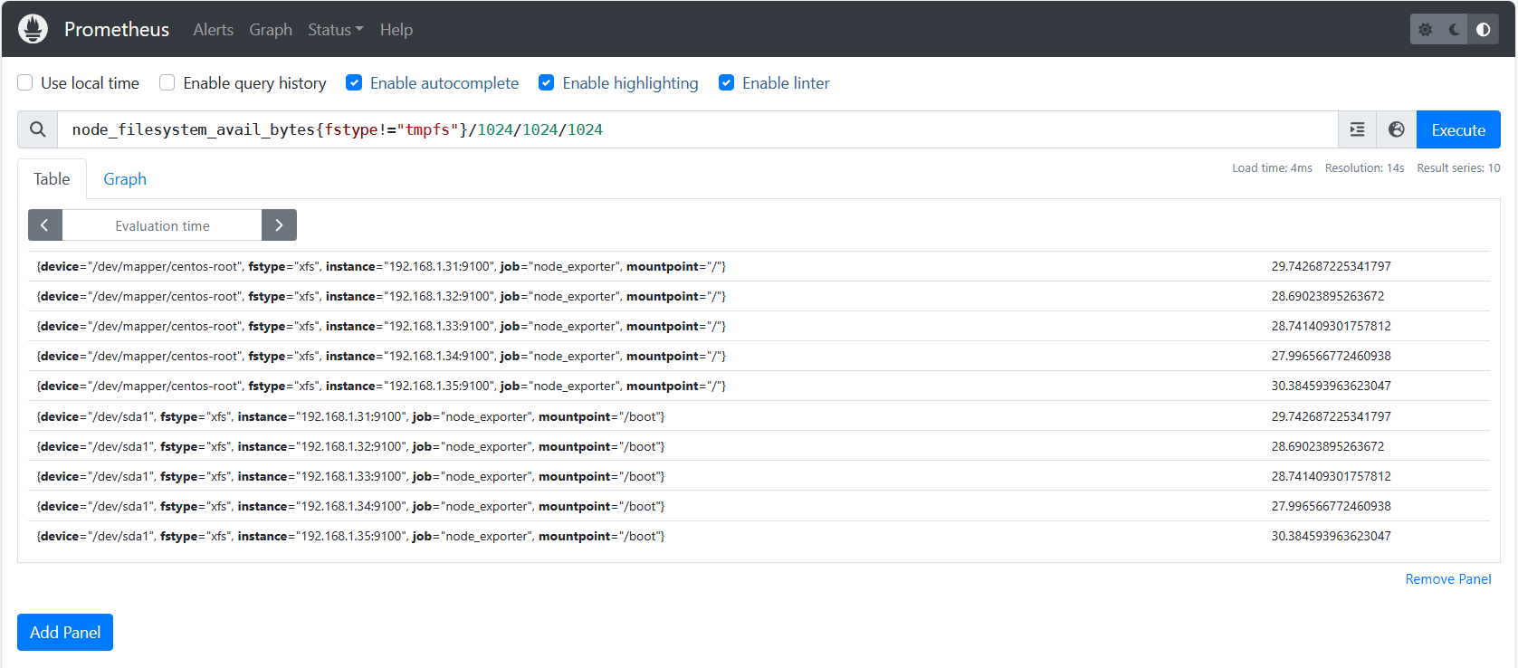Select /dev/sda1 series for instance 192.168.1.35:9100

click(x=351, y=536)
